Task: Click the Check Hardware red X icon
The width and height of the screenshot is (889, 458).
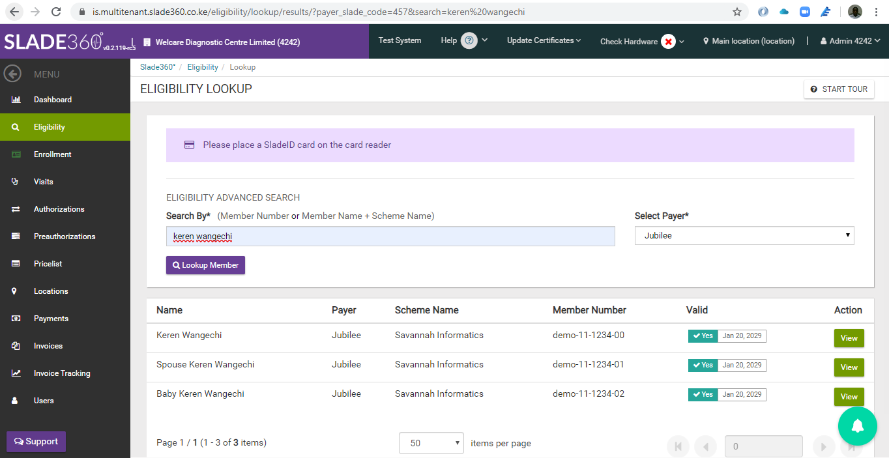Action: (668, 41)
